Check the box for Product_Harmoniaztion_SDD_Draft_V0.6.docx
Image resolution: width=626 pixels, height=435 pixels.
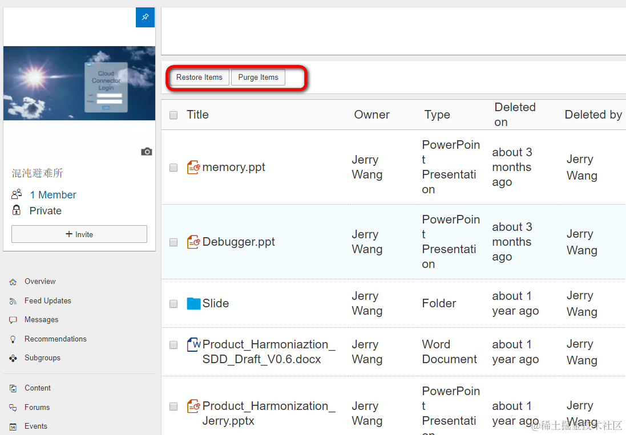click(x=173, y=345)
